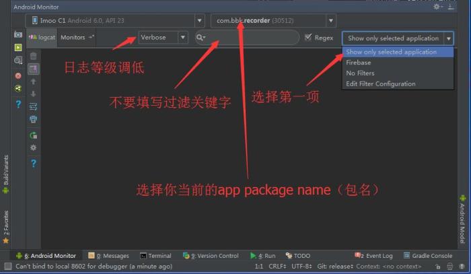Open the Android Monitor tool window button
The image size is (471, 274).
tap(46, 256)
